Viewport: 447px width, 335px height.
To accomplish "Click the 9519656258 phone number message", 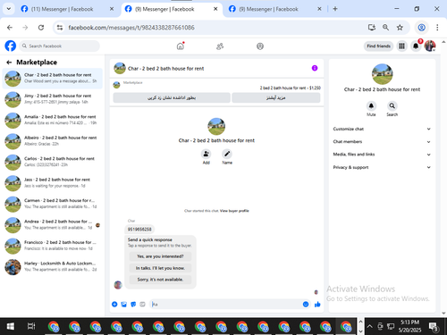I will (139, 230).
